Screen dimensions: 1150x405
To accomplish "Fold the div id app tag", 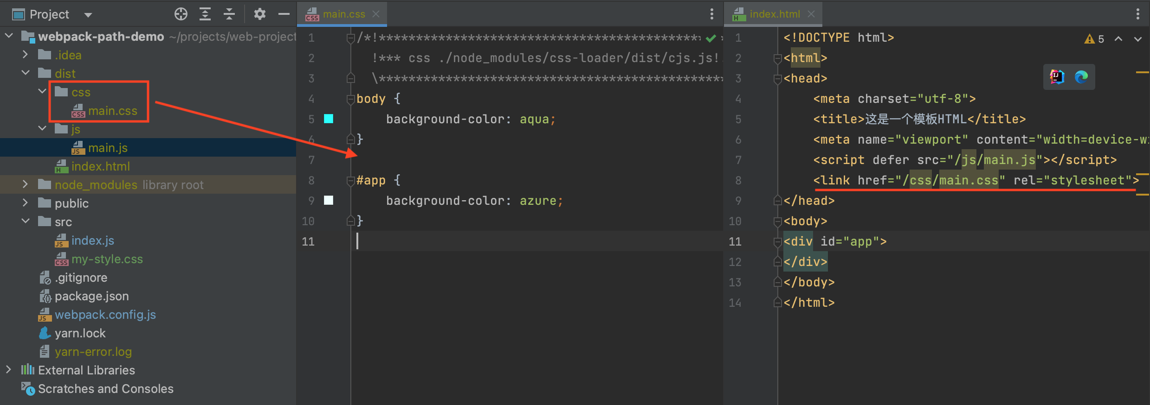I will (x=778, y=241).
